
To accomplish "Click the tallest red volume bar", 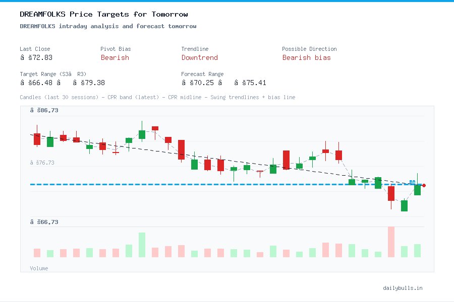I will click(x=391, y=242).
